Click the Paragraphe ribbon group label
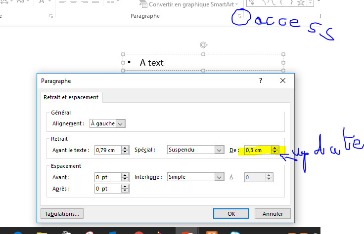This screenshot has height=234, width=364. [145, 16]
